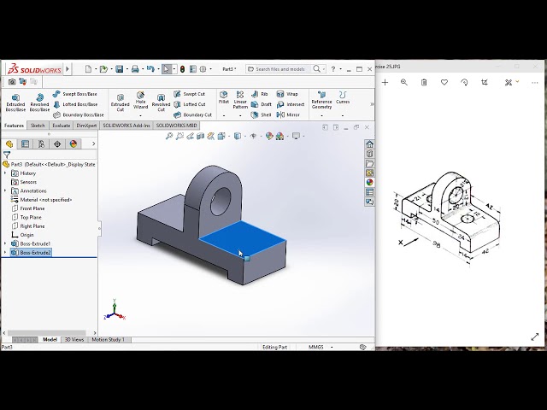Screen dimensions: 547x410
Task: Open the Reference Geometry dropdown arrow
Action: coord(321,116)
